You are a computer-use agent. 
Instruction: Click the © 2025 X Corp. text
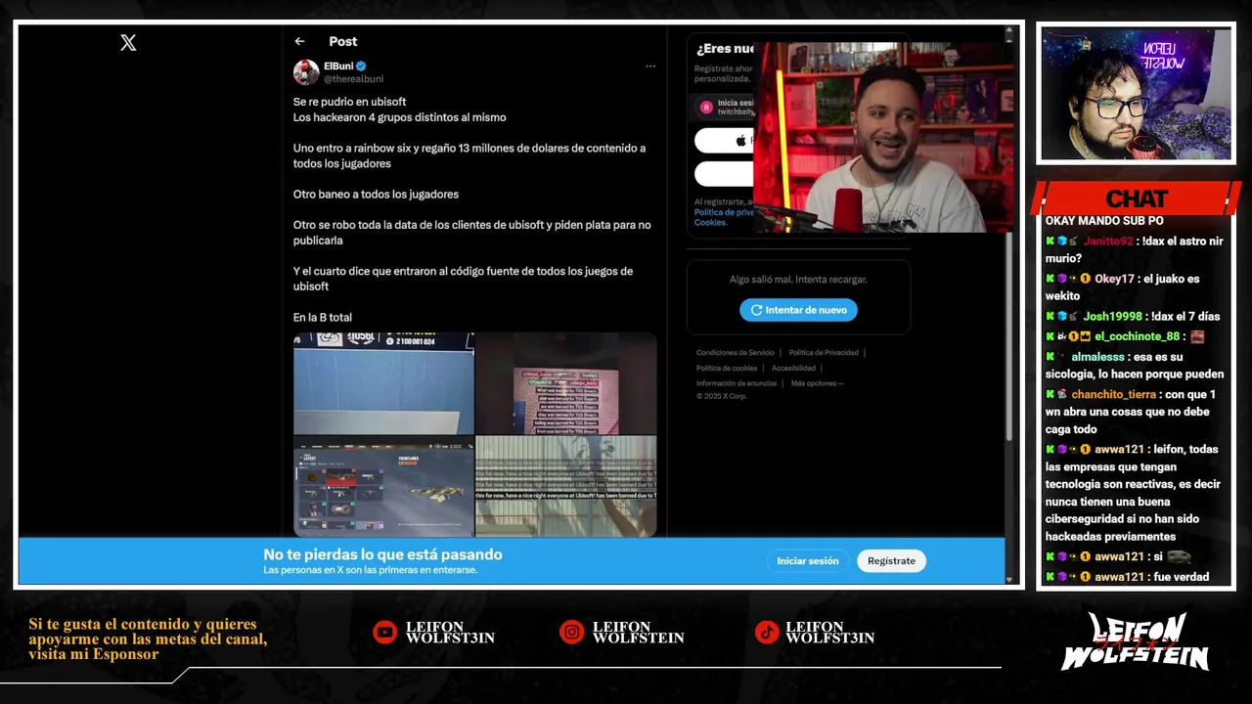point(721,397)
